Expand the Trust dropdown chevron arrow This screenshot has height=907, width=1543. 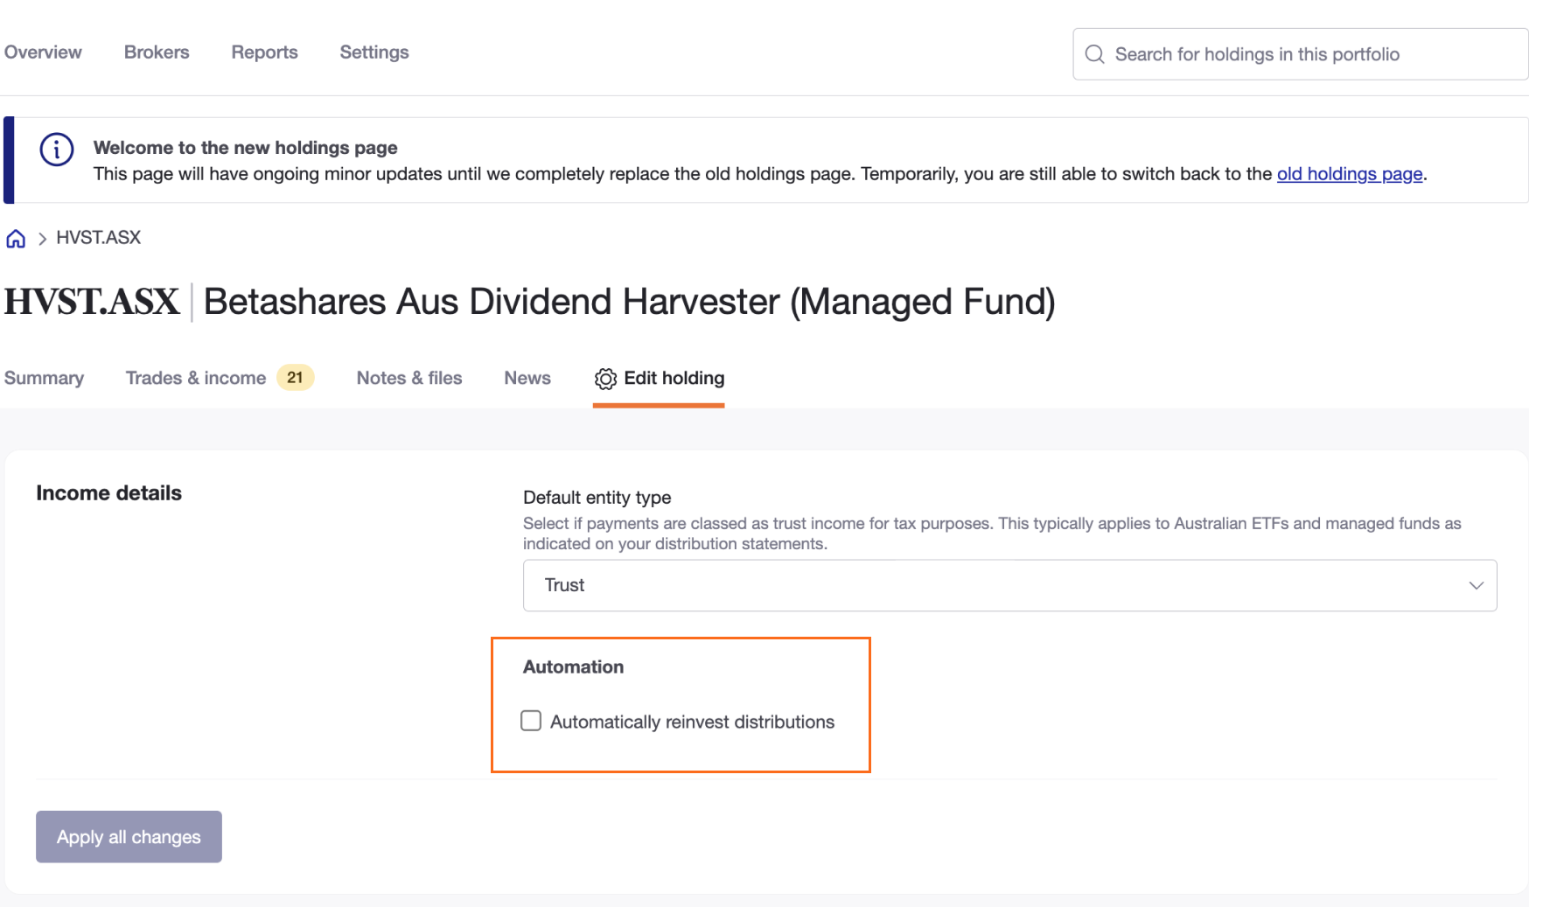click(1476, 585)
